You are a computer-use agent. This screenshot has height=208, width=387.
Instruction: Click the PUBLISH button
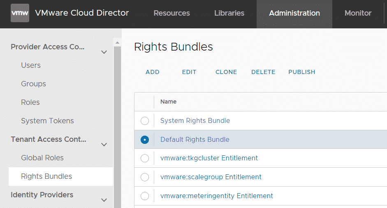[301, 72]
